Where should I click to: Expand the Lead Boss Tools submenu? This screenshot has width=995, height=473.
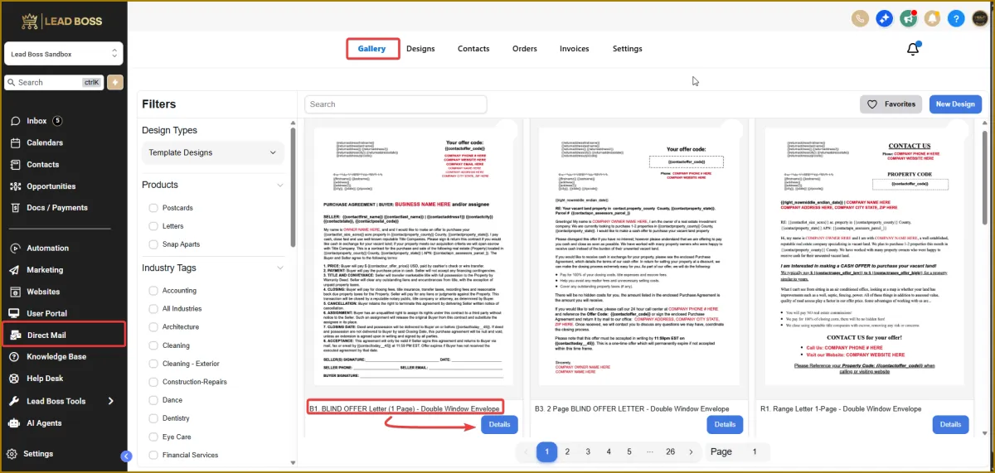point(111,401)
